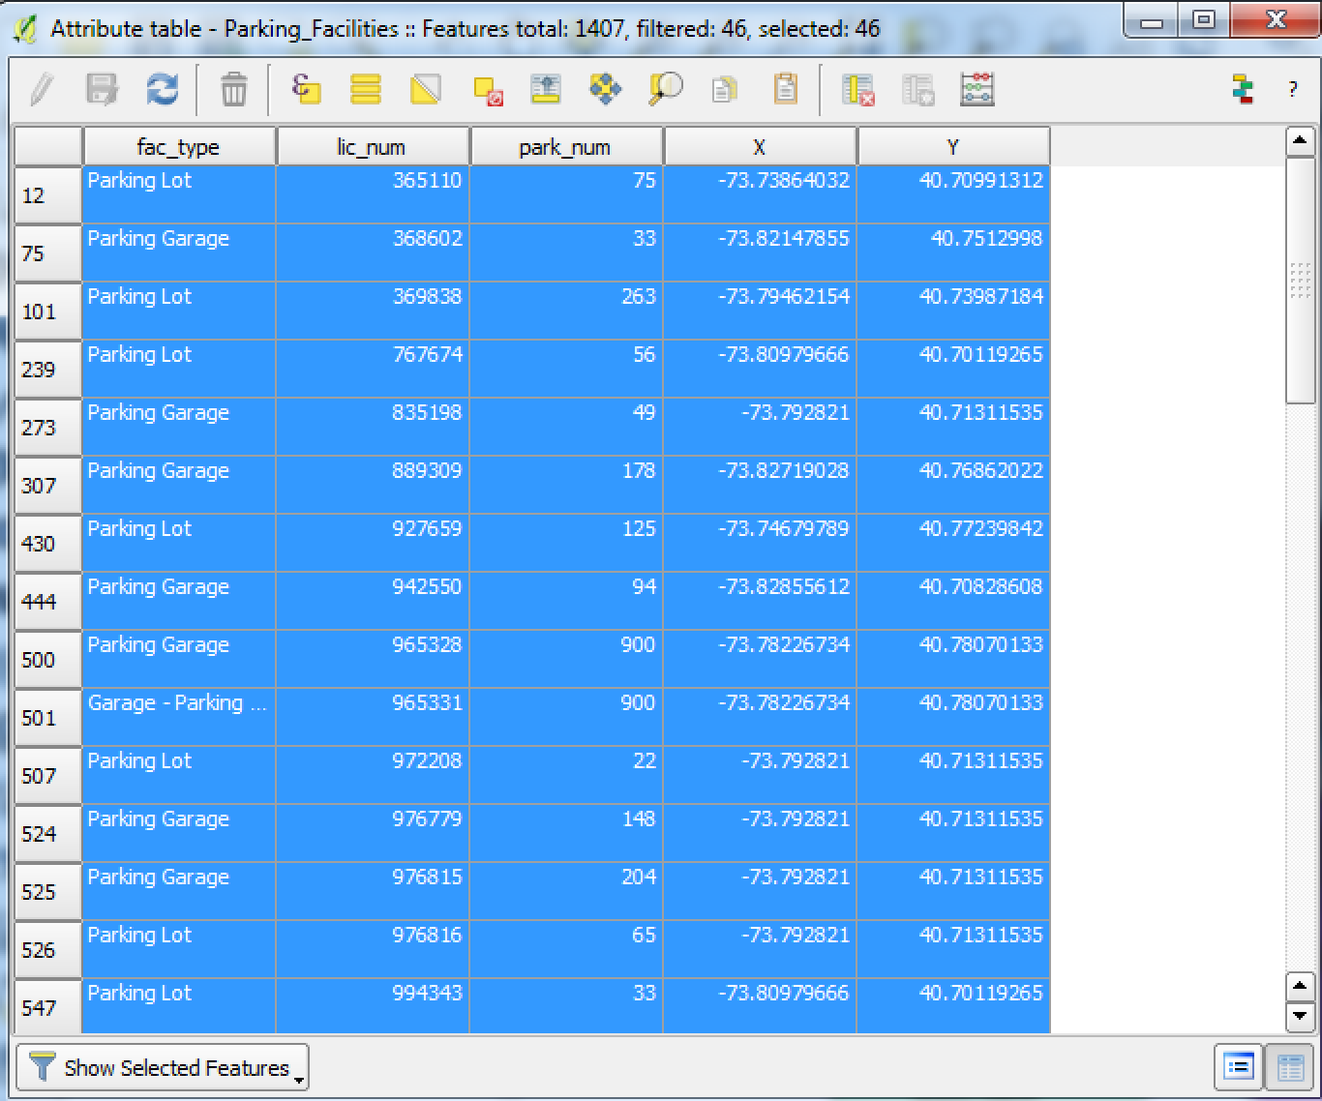This screenshot has height=1101, width=1322.
Task: Delete selected features using the trash icon
Action: [x=233, y=90]
